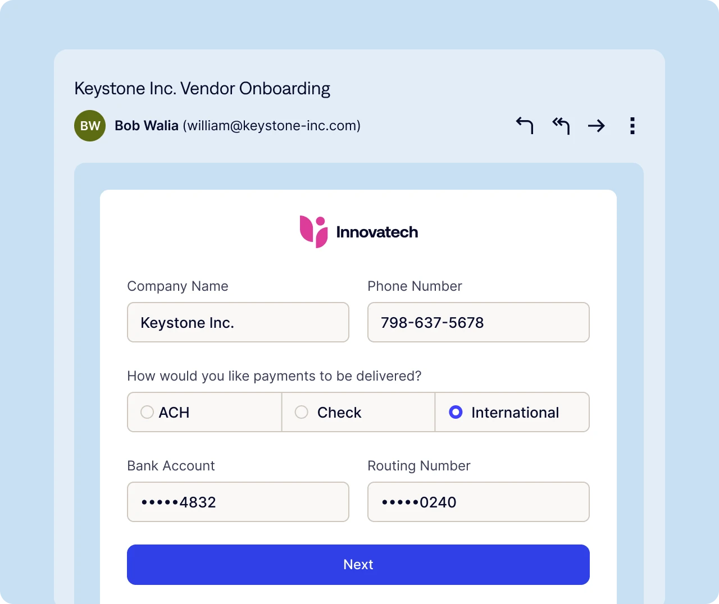Click the Routing Number field ending 0240
Screen dimensions: 719x604
point(479,502)
